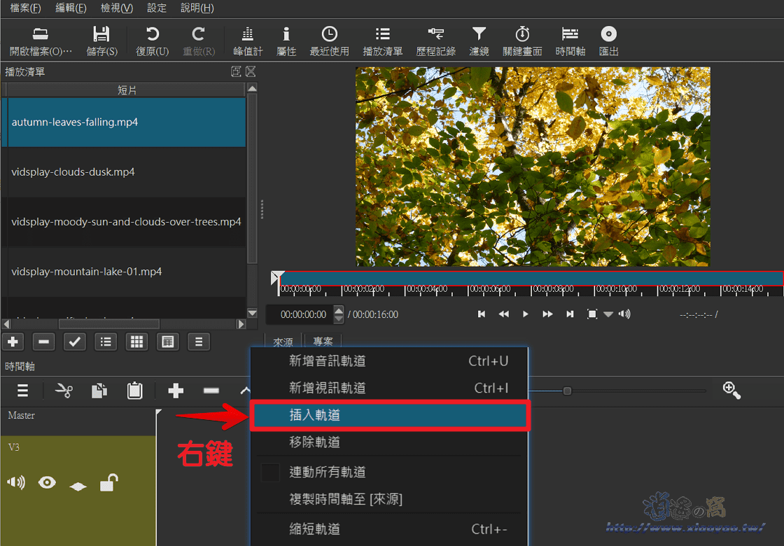Toggle the player zoom fit icon
This screenshot has height=546, width=784.
tap(592, 314)
